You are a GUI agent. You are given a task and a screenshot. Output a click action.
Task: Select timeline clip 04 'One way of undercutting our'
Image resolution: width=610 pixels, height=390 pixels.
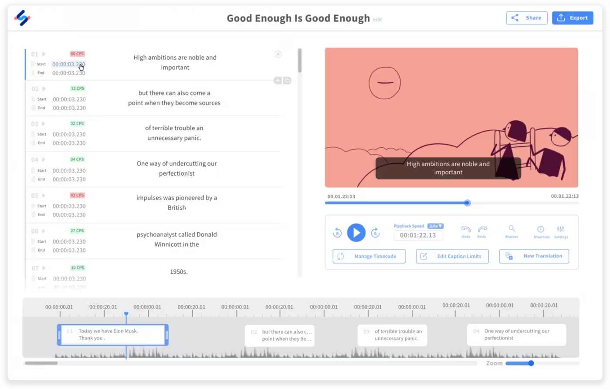pos(516,335)
